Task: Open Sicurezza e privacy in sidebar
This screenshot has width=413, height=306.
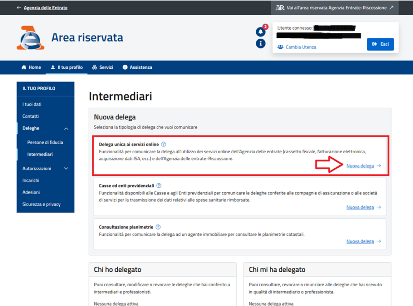Action: coord(41,204)
